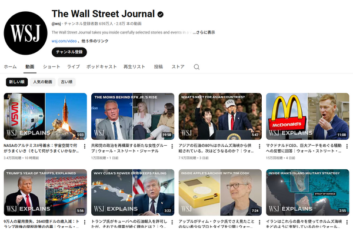
Task: Go to the 投稿 tab
Action: (158, 66)
